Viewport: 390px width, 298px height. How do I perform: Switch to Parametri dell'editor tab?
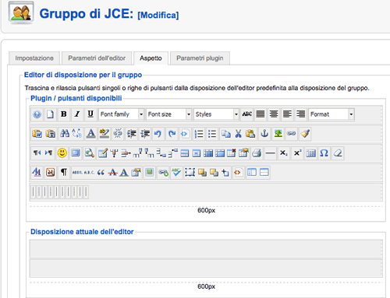97,58
